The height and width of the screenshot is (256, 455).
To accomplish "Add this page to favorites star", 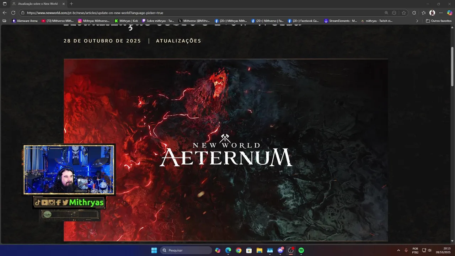I will (x=404, y=13).
